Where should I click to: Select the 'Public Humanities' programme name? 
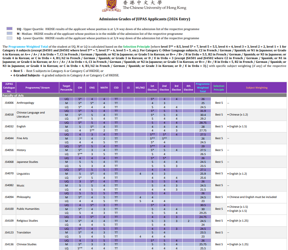(28, 209)
